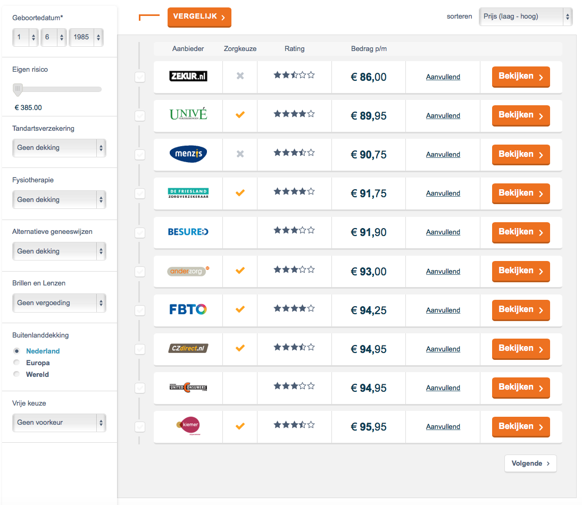The image size is (582, 505).
Task: Click the Zorgkeuze checkmark for De Friesland
Action: tap(240, 192)
